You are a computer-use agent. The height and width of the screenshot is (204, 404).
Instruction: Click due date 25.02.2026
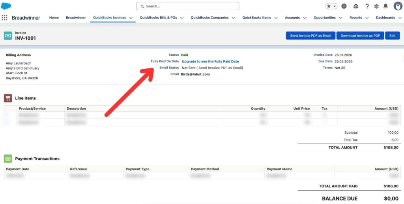[x=344, y=61]
